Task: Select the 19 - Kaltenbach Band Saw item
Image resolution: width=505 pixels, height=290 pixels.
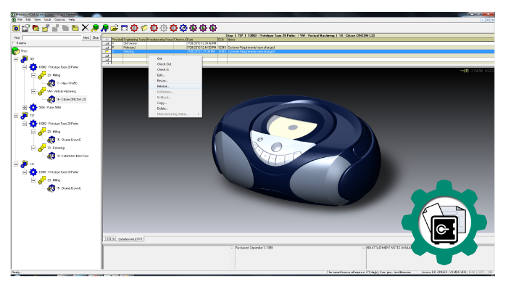Action: click(72, 156)
